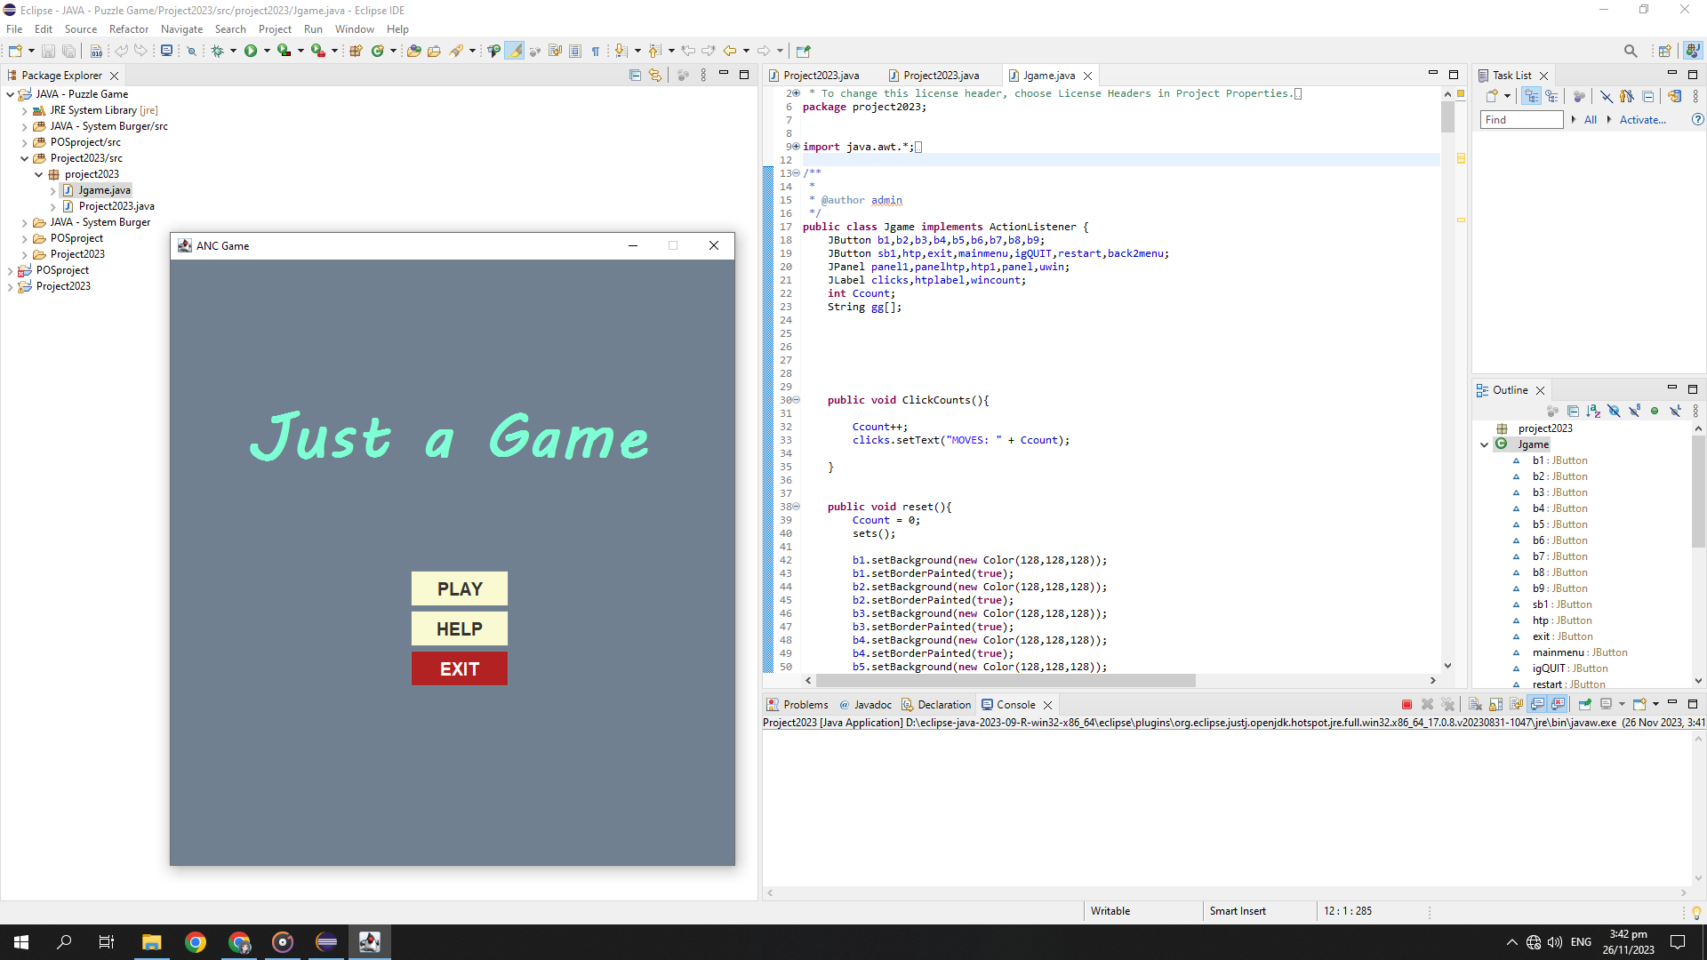Image resolution: width=1707 pixels, height=960 pixels.
Task: Collapse the JAVA - Puzzle Game project
Action: tap(10, 94)
